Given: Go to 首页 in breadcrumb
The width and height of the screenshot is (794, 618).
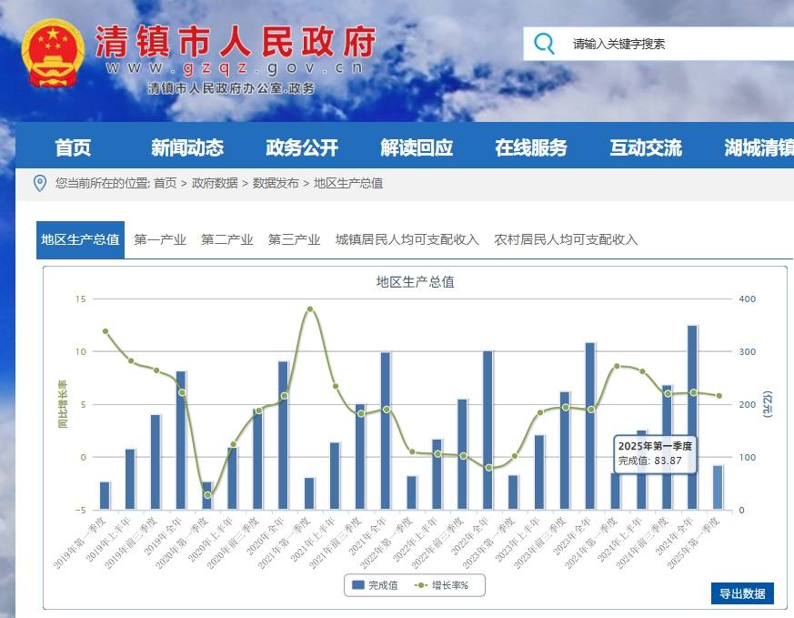Looking at the screenshot, I should (x=166, y=183).
